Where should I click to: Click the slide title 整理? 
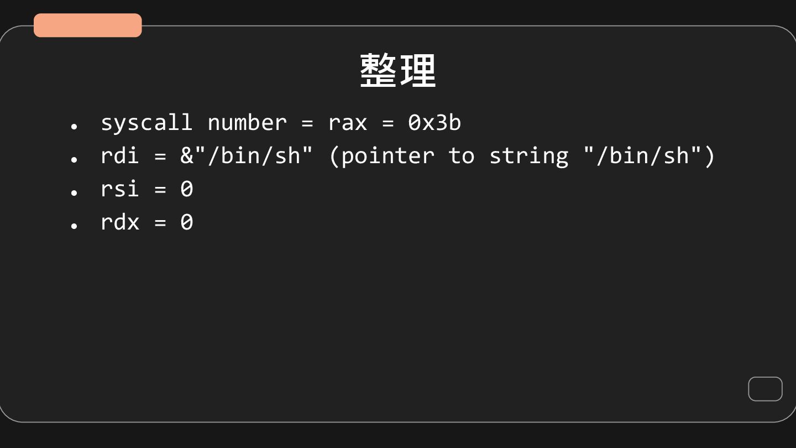click(397, 71)
